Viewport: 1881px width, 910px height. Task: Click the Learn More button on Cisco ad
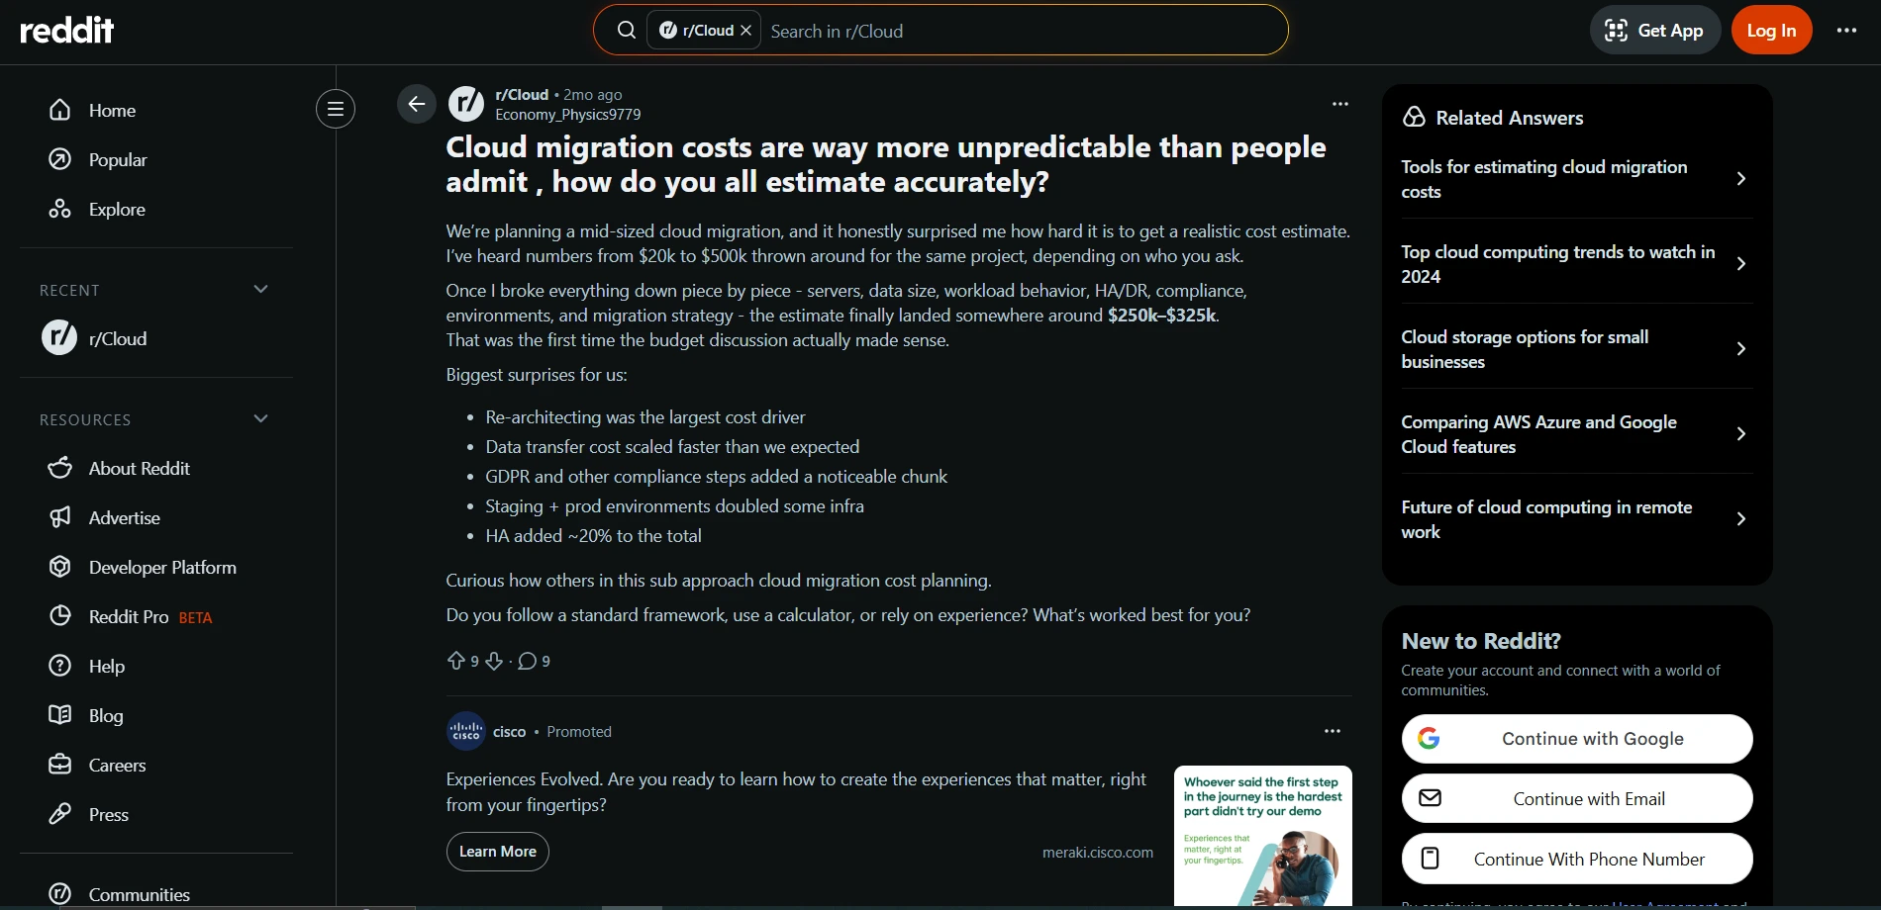click(497, 851)
